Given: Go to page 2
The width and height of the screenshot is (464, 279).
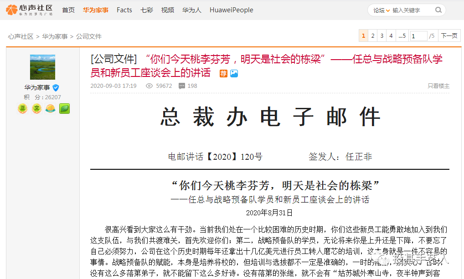Looking at the screenshot, I should [x=372, y=36].
